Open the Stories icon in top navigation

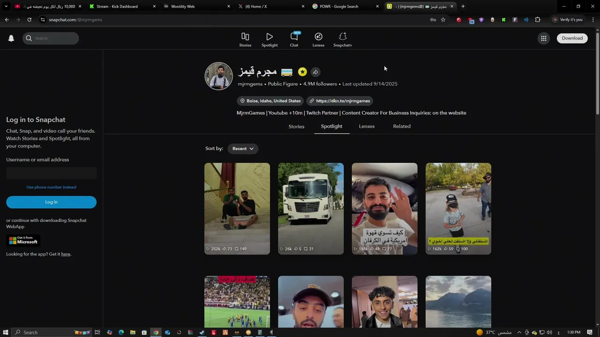pyautogui.click(x=245, y=40)
